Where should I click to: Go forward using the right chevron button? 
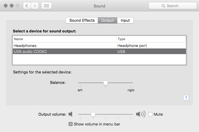[x=35, y=6]
